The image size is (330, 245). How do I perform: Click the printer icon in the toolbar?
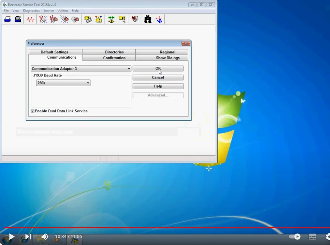[8, 20]
